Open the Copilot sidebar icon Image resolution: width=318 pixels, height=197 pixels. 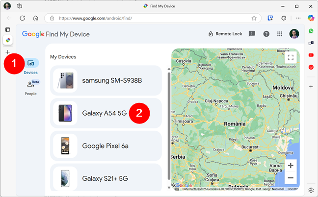tap(311, 18)
